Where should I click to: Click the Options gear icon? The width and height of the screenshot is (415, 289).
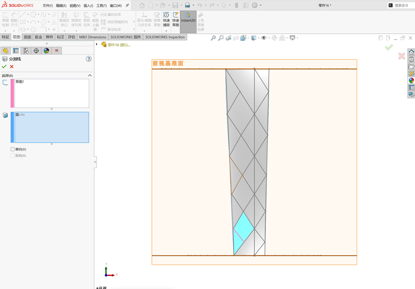tap(255, 5)
